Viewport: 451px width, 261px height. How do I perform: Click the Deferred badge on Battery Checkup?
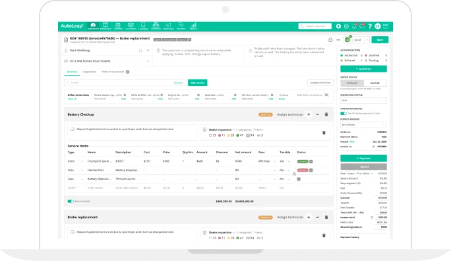point(266,115)
